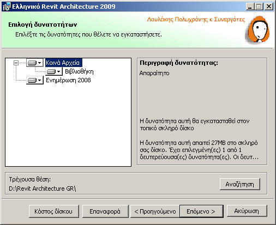Click the Απαραίτητο description text
The width and height of the screenshot is (276, 225).
[x=154, y=73]
